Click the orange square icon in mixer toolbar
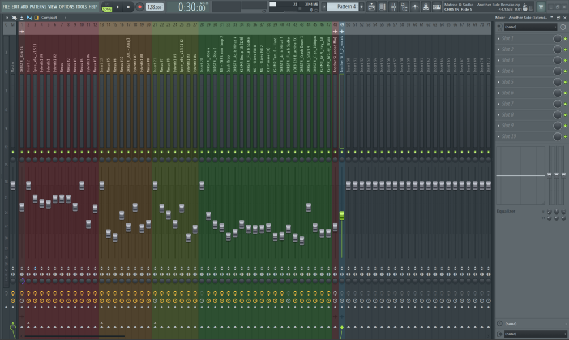Image resolution: width=569 pixels, height=340 pixels. [36, 18]
